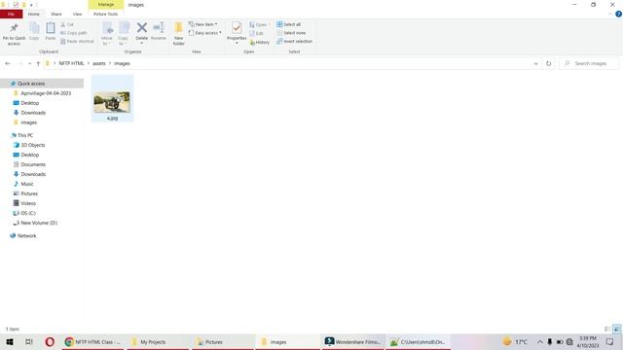Switch to Chrome NFTP HTML Class window

tap(93, 341)
